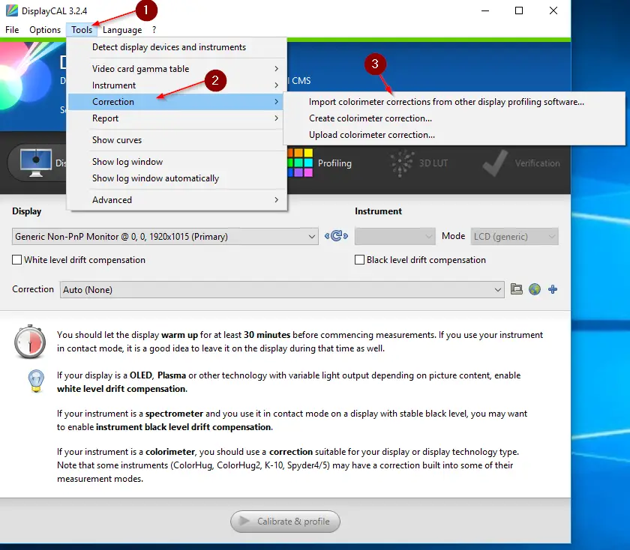630x550 pixels.
Task: Toggle Show log window automatically
Action: pyautogui.click(x=177, y=178)
